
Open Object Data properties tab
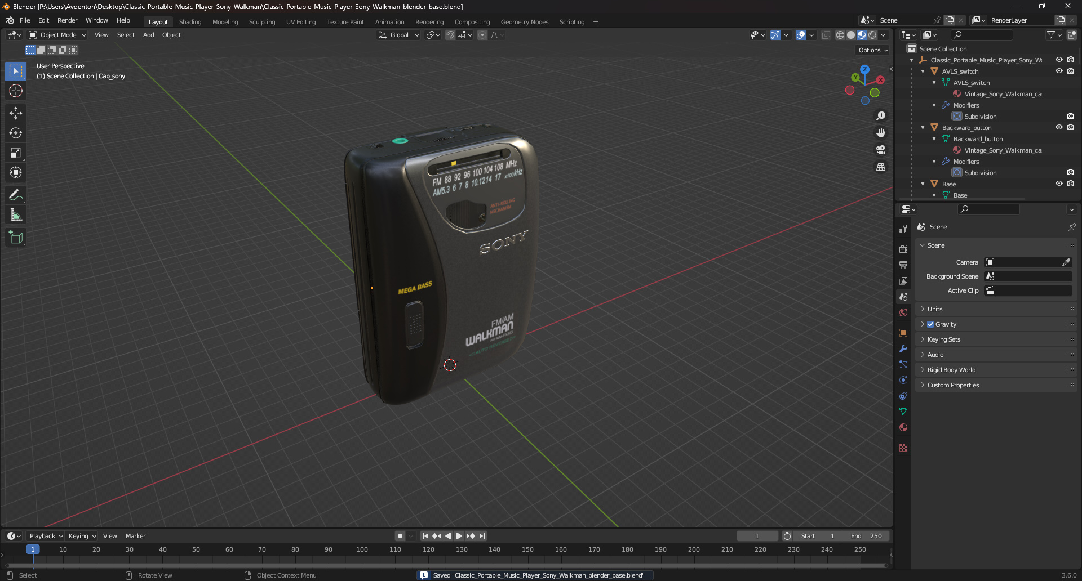903,412
